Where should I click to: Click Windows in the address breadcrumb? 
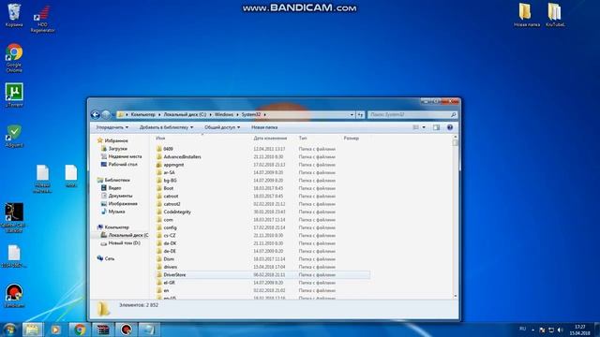(x=224, y=114)
